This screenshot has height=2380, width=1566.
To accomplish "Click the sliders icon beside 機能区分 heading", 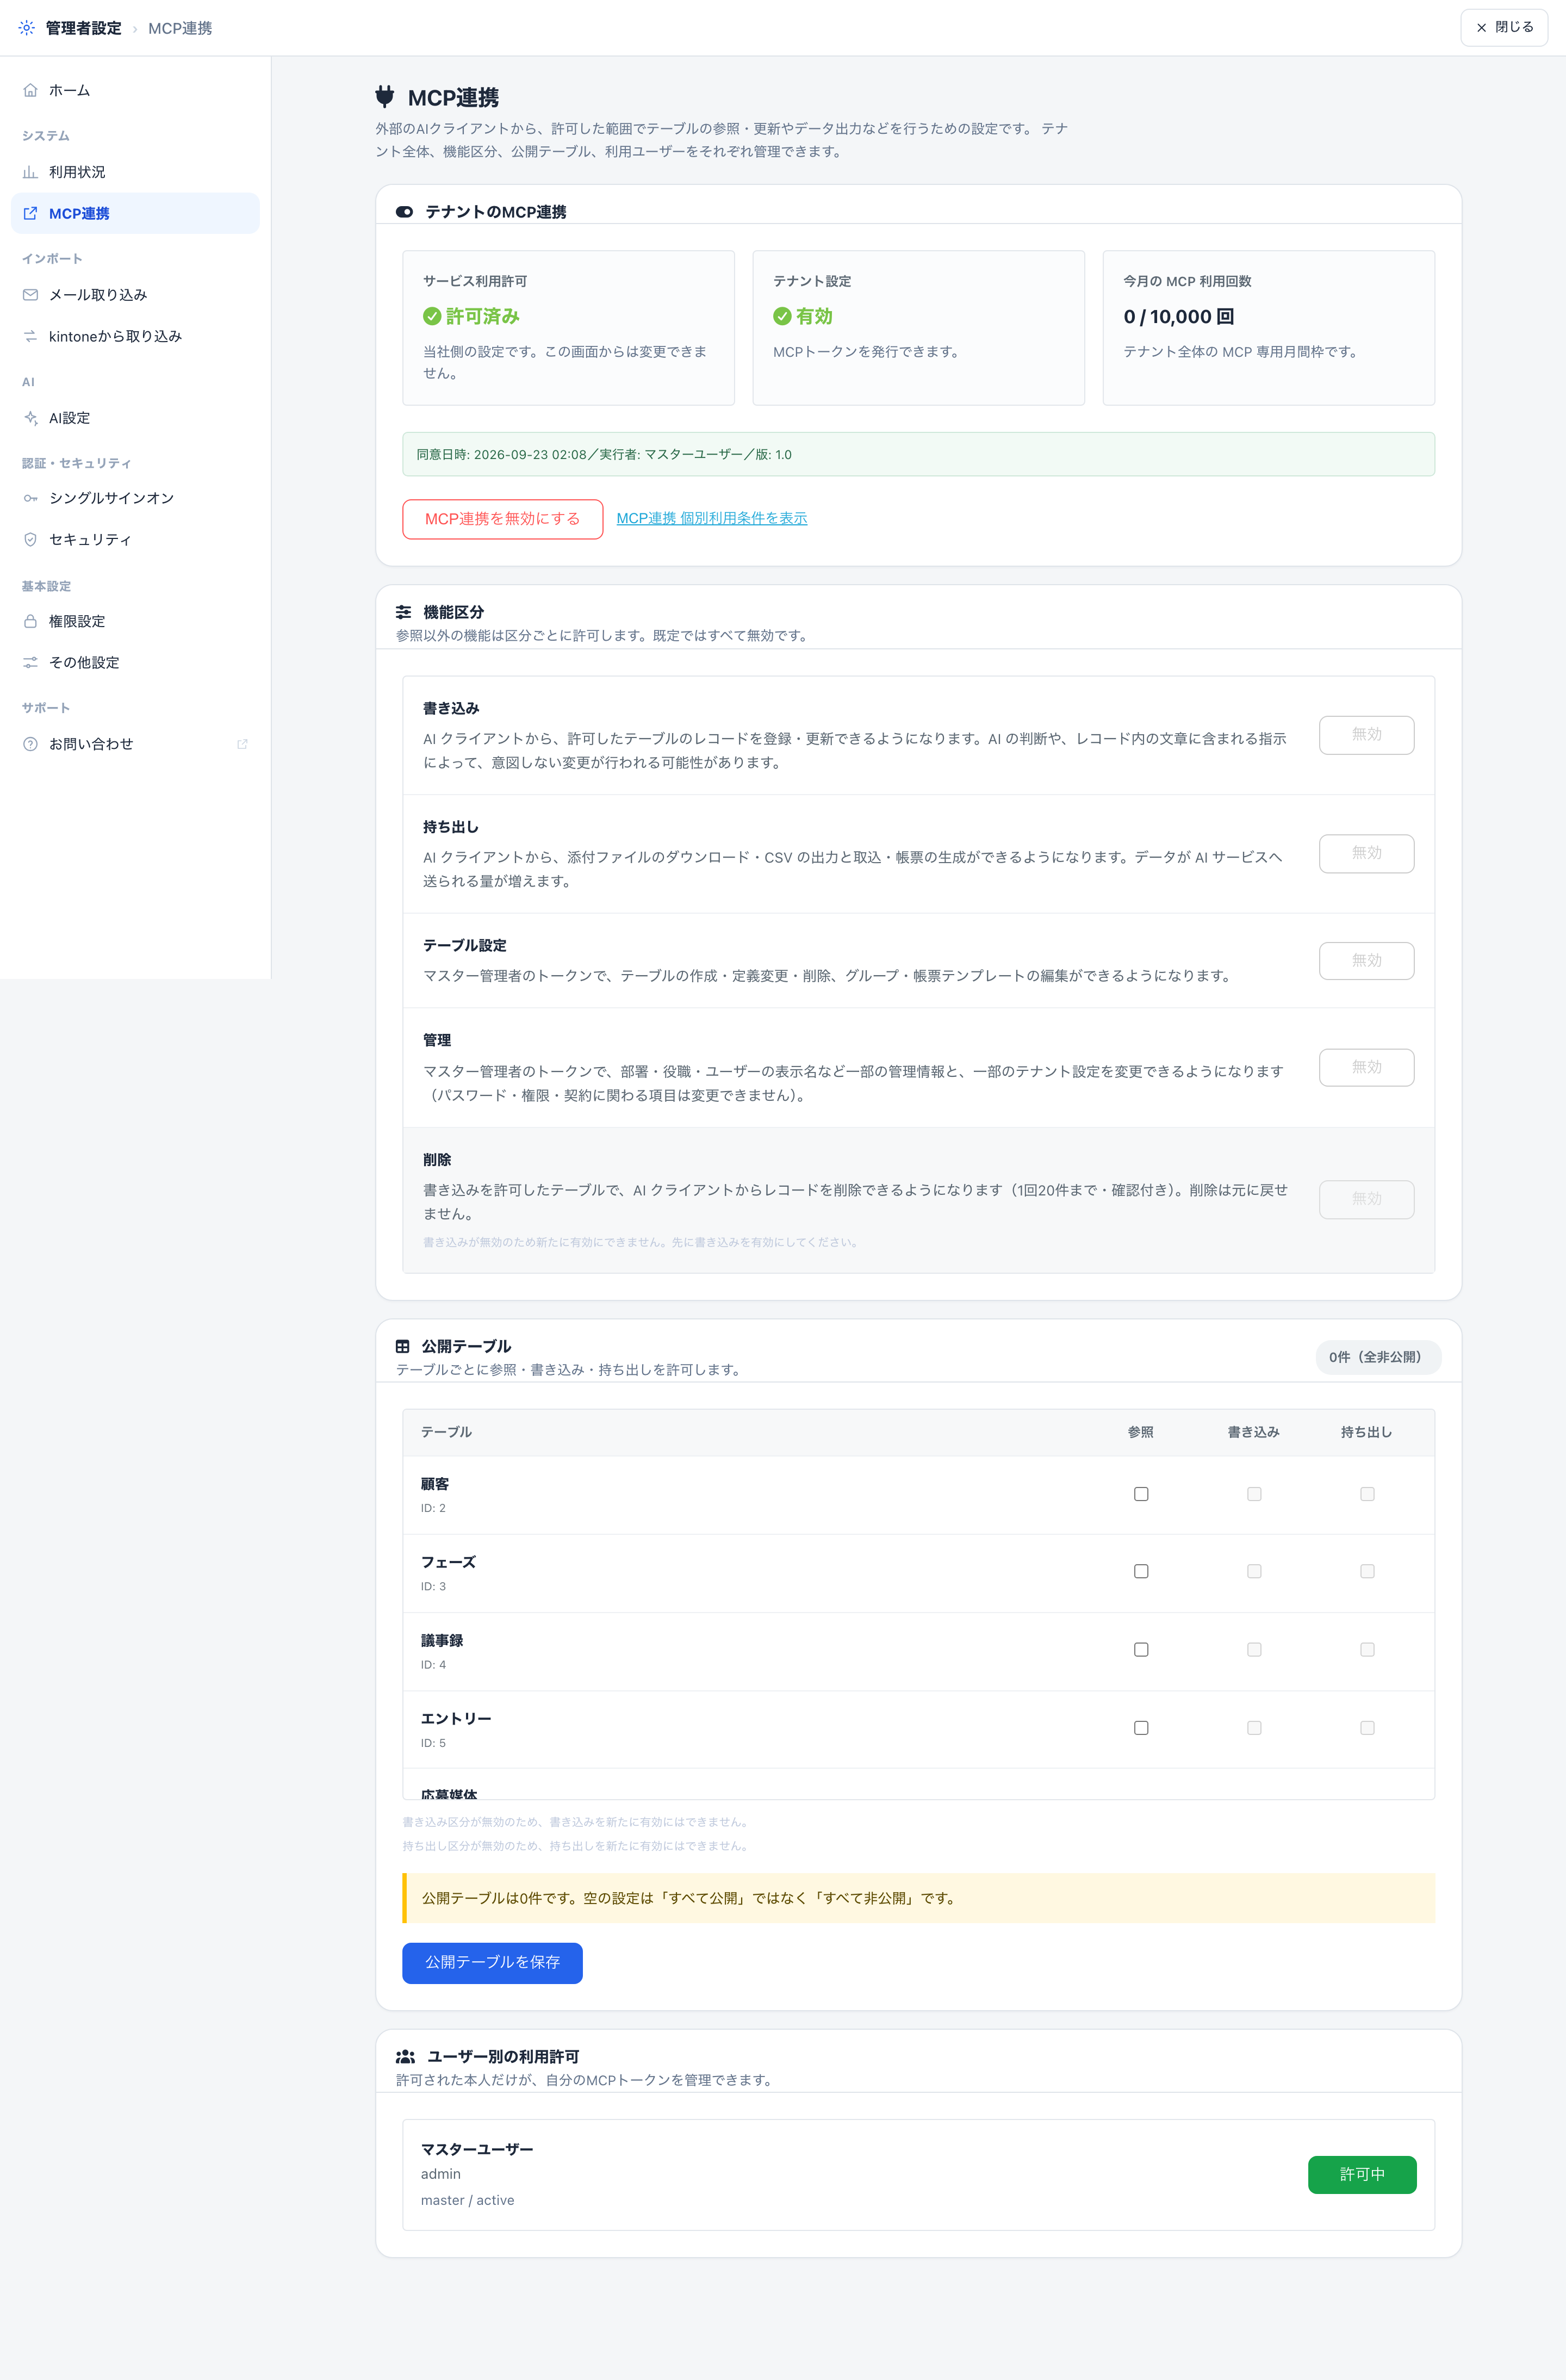I will point(404,612).
